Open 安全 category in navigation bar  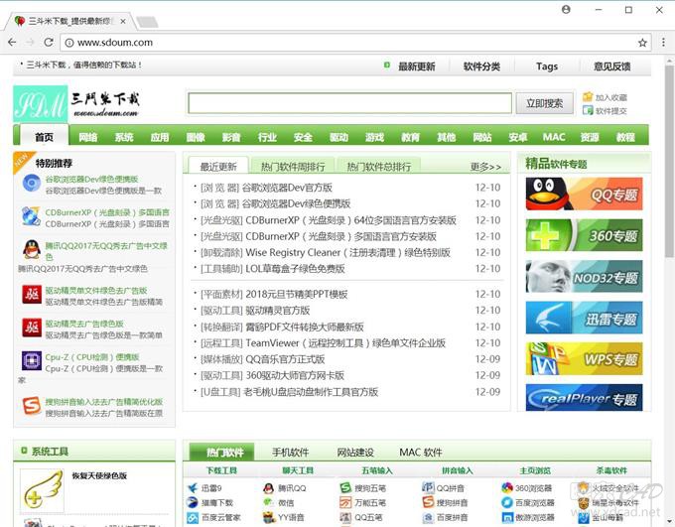[303, 137]
